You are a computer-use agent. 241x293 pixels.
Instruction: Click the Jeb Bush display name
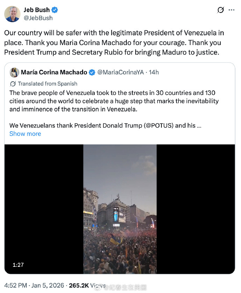(37, 10)
